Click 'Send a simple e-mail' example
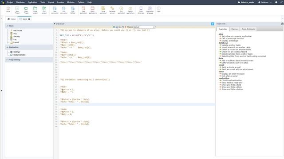The height and width of the screenshot is (159, 284). [231, 67]
